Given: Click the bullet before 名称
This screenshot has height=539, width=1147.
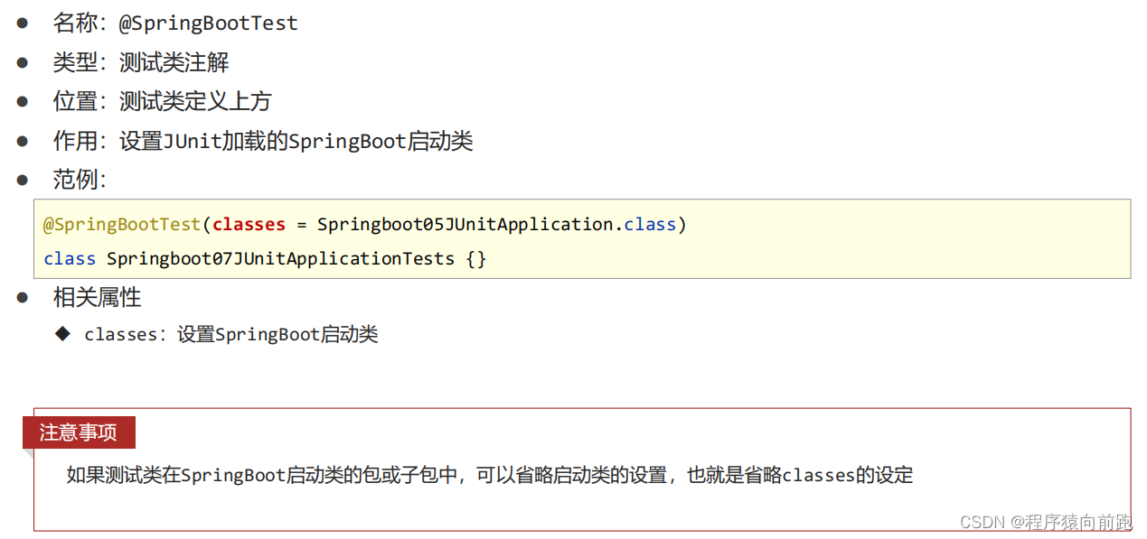Looking at the screenshot, I should click(x=23, y=23).
